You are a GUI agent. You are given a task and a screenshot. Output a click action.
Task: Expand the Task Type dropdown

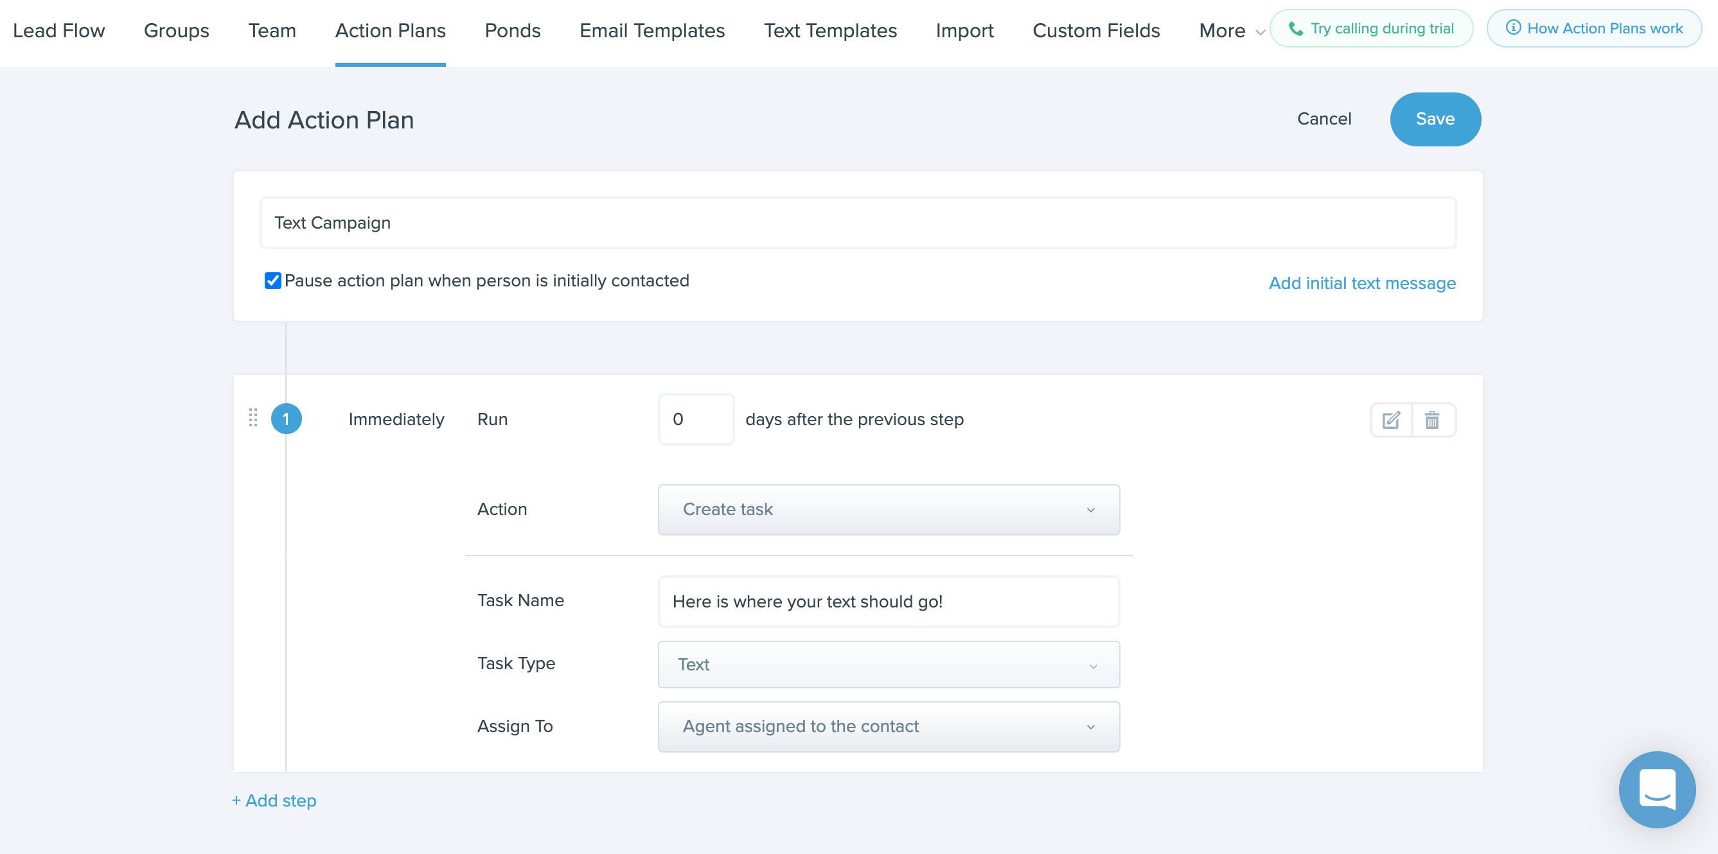(889, 665)
